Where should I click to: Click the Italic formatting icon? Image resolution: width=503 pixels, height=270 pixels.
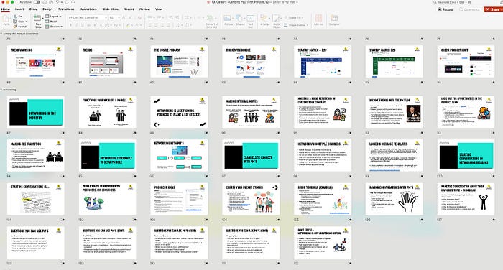77,25
